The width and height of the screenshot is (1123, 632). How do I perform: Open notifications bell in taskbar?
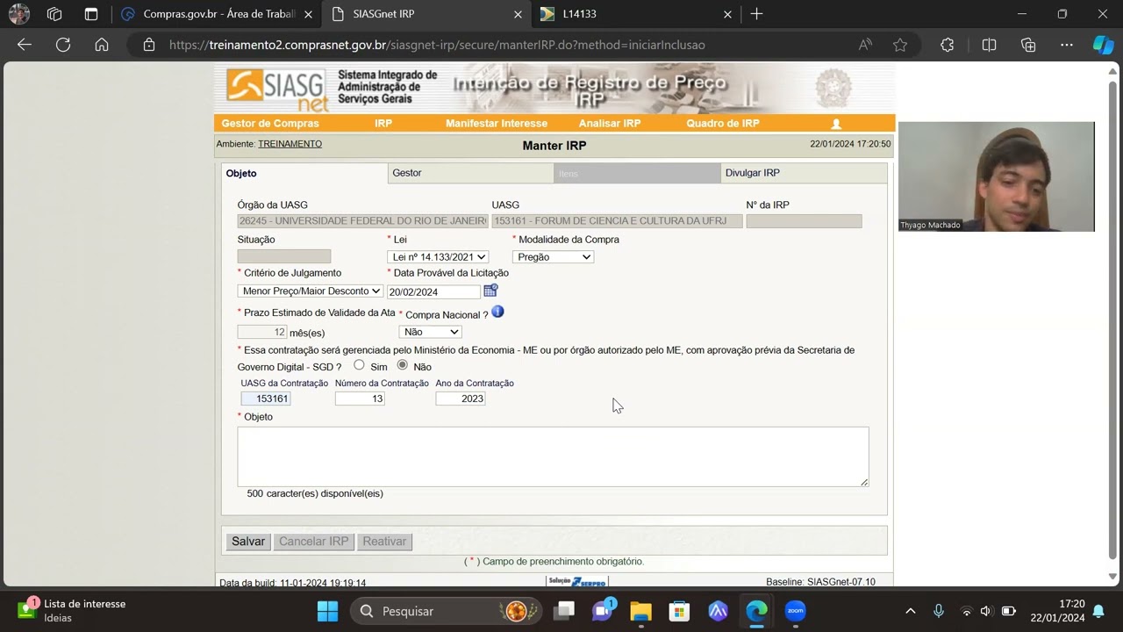pos(1098,611)
